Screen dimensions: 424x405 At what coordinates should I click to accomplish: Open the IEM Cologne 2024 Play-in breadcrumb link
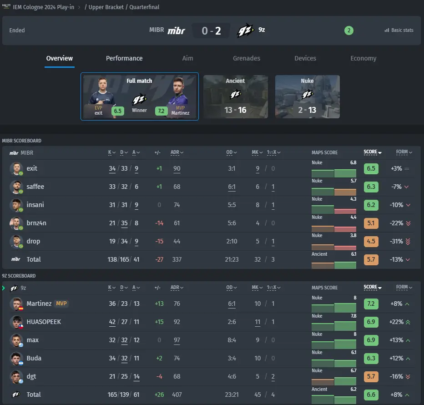pos(43,7)
